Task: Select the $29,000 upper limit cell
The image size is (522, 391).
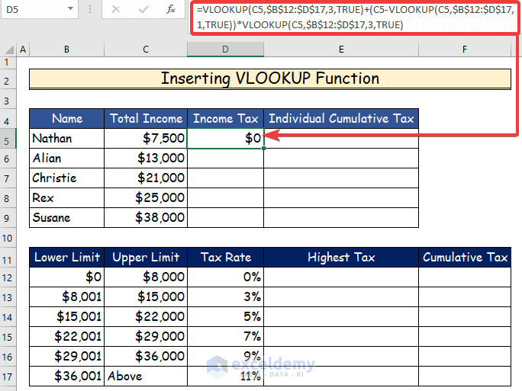Action: [x=146, y=336]
